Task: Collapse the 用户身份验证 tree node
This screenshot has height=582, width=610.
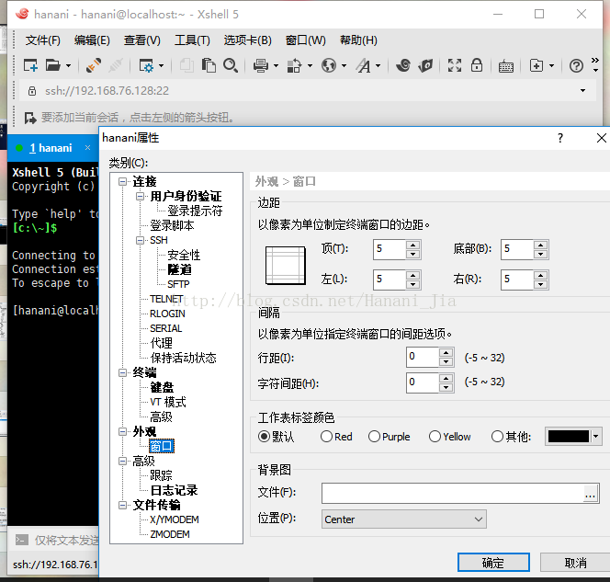Action: click(x=140, y=196)
